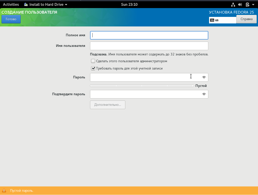The height and width of the screenshot is (195, 258).
Task: Click the warning triangle icon in bottom bar
Action: click(4, 191)
